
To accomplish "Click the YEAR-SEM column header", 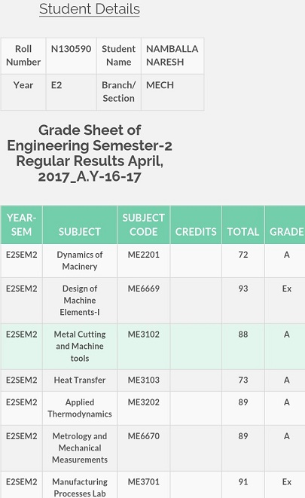I will (x=21, y=225).
